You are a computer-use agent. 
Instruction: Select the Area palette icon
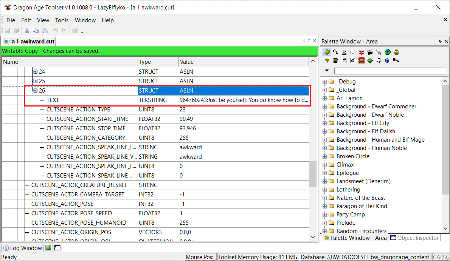point(327,52)
